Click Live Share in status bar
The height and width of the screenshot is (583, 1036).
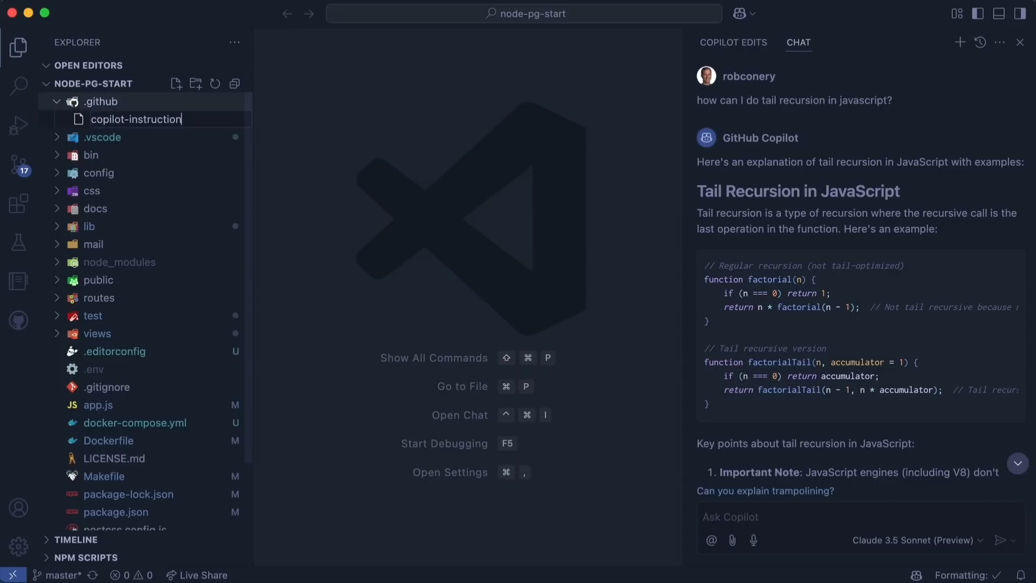pyautogui.click(x=197, y=575)
